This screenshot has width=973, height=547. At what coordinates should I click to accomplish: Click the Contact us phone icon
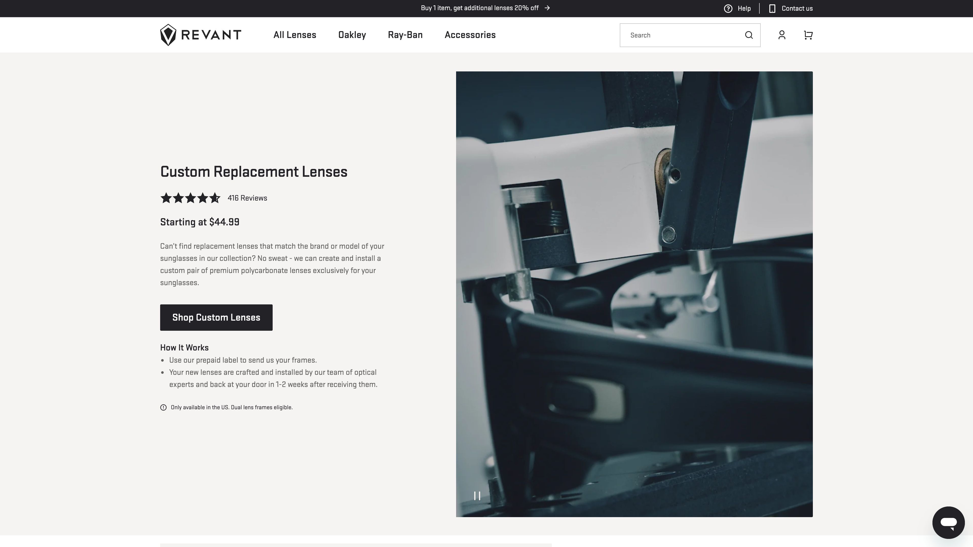point(772,8)
